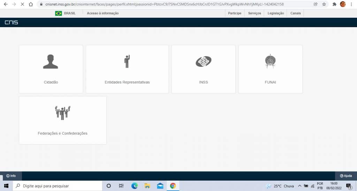The height and width of the screenshot is (191, 357).
Task: Open the taskbar clock and date
Action: tap(334, 186)
